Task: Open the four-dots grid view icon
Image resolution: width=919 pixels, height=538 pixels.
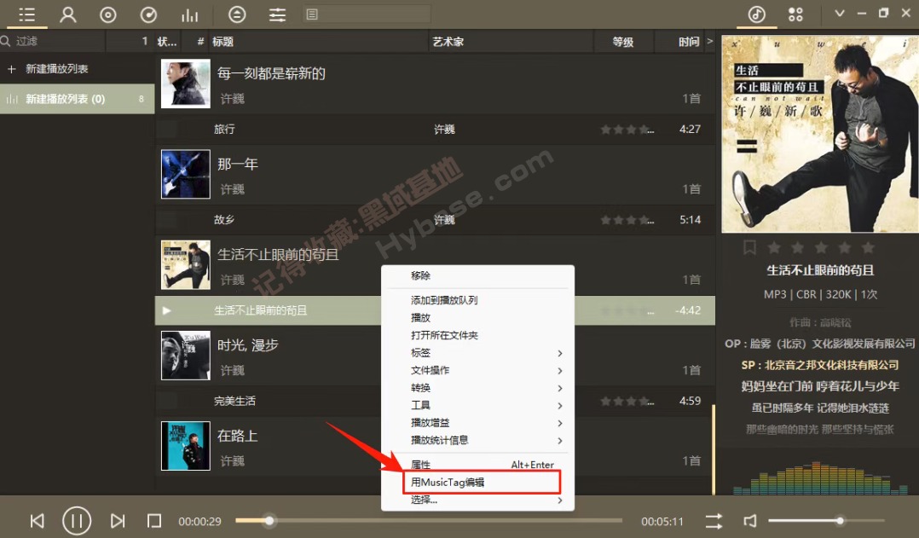Action: 795,14
